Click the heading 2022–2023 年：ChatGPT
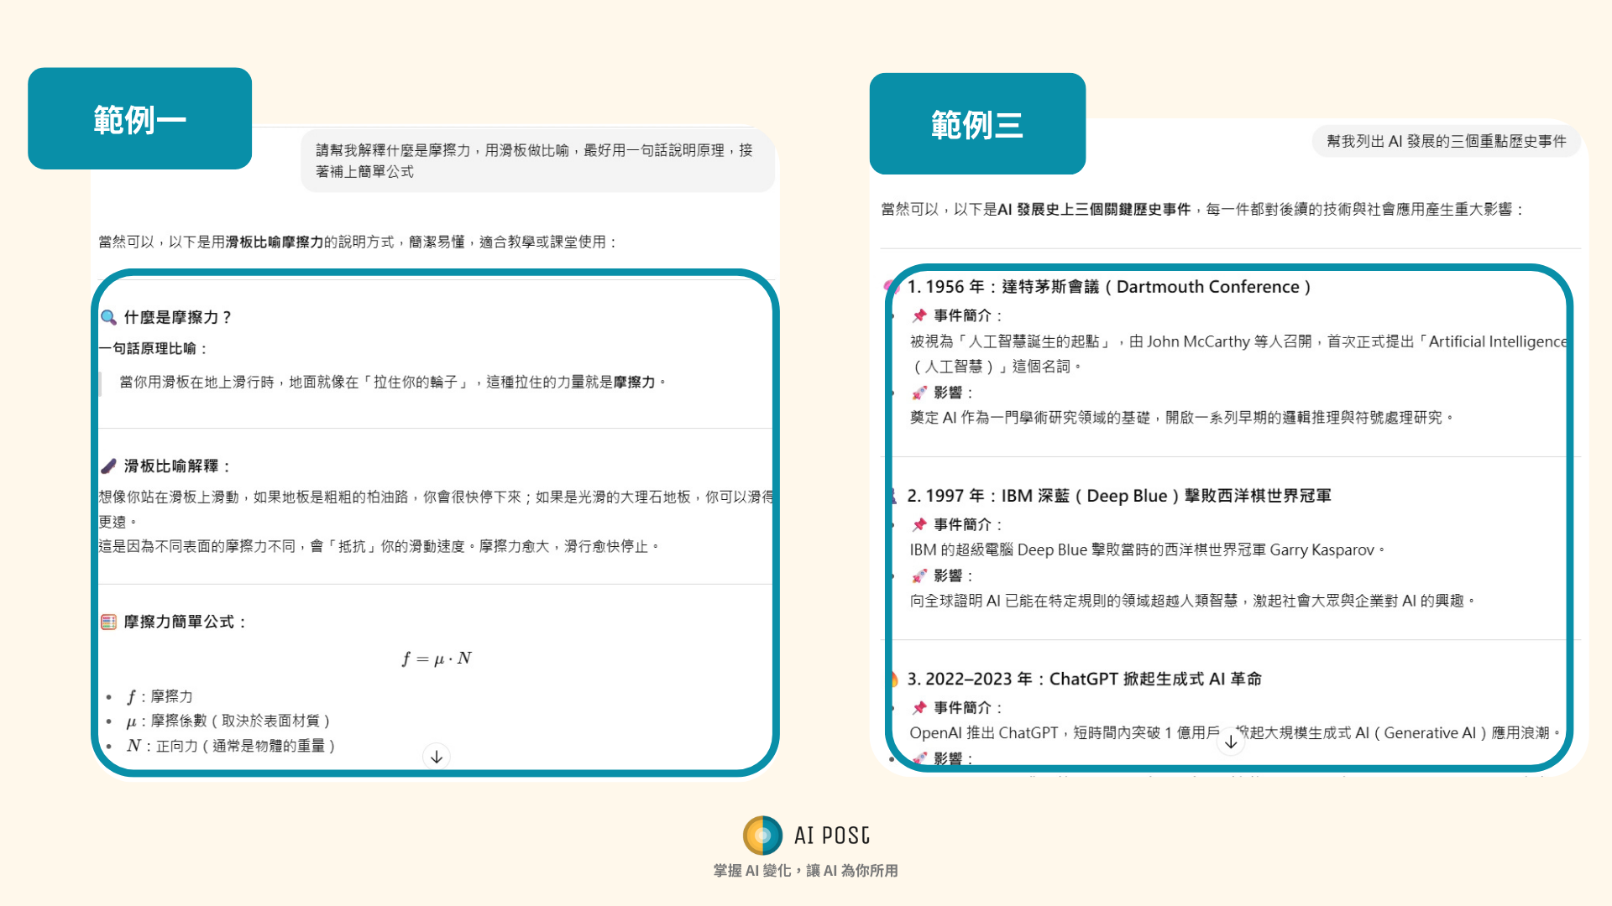 [x=1084, y=679]
